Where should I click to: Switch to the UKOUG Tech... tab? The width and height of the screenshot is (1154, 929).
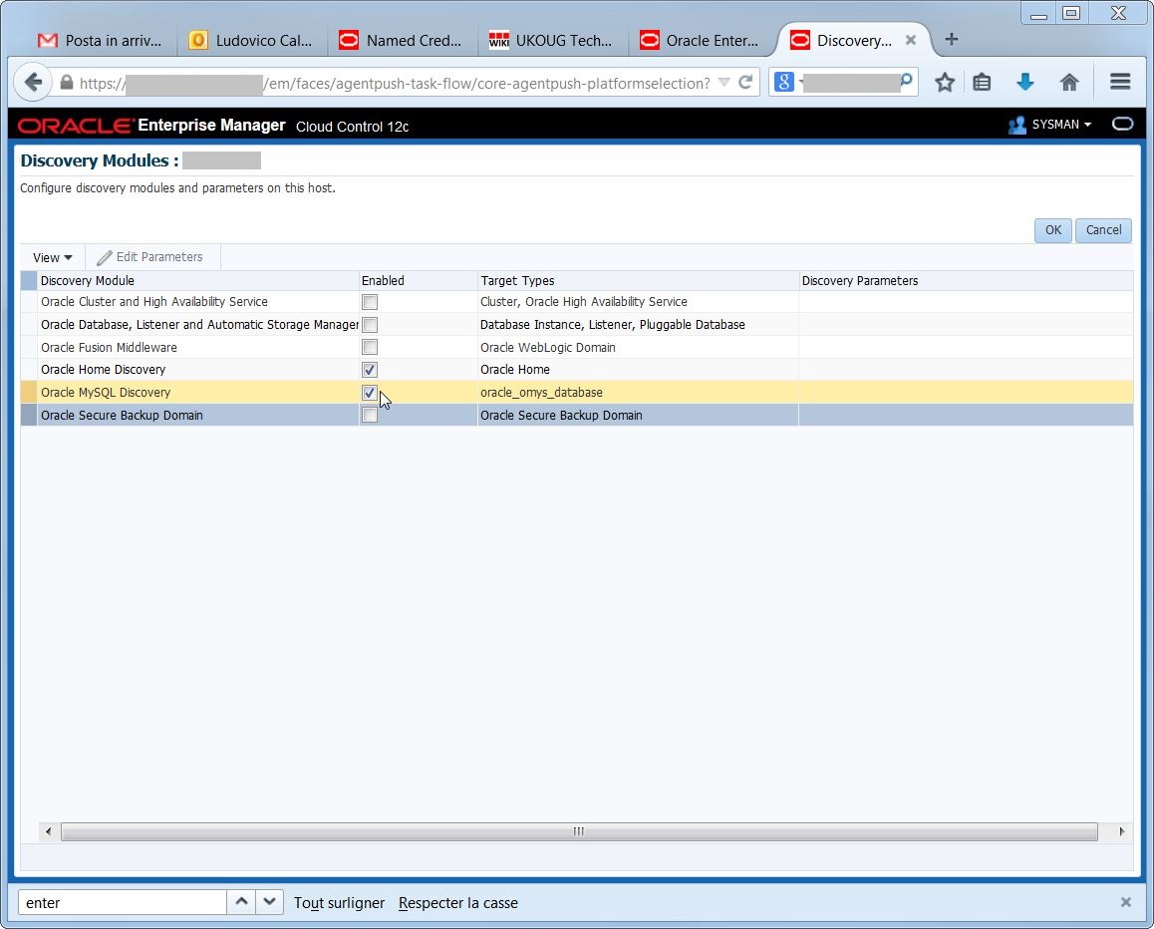click(550, 41)
